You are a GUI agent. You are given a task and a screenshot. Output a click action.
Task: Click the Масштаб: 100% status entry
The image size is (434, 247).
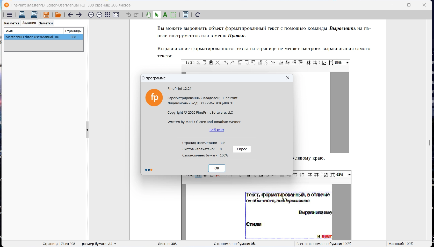pos(401,244)
